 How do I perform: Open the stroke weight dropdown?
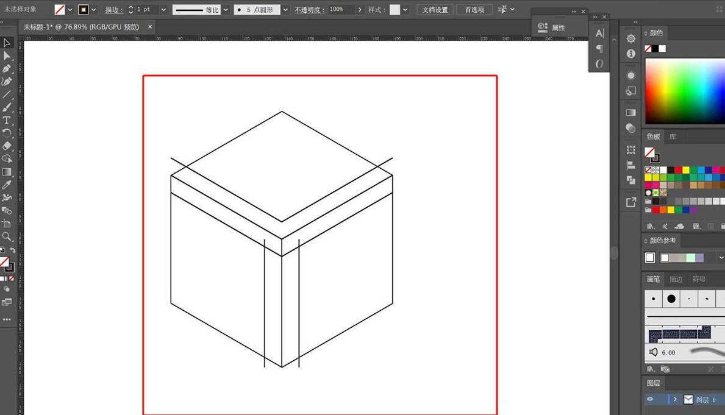[x=163, y=9]
